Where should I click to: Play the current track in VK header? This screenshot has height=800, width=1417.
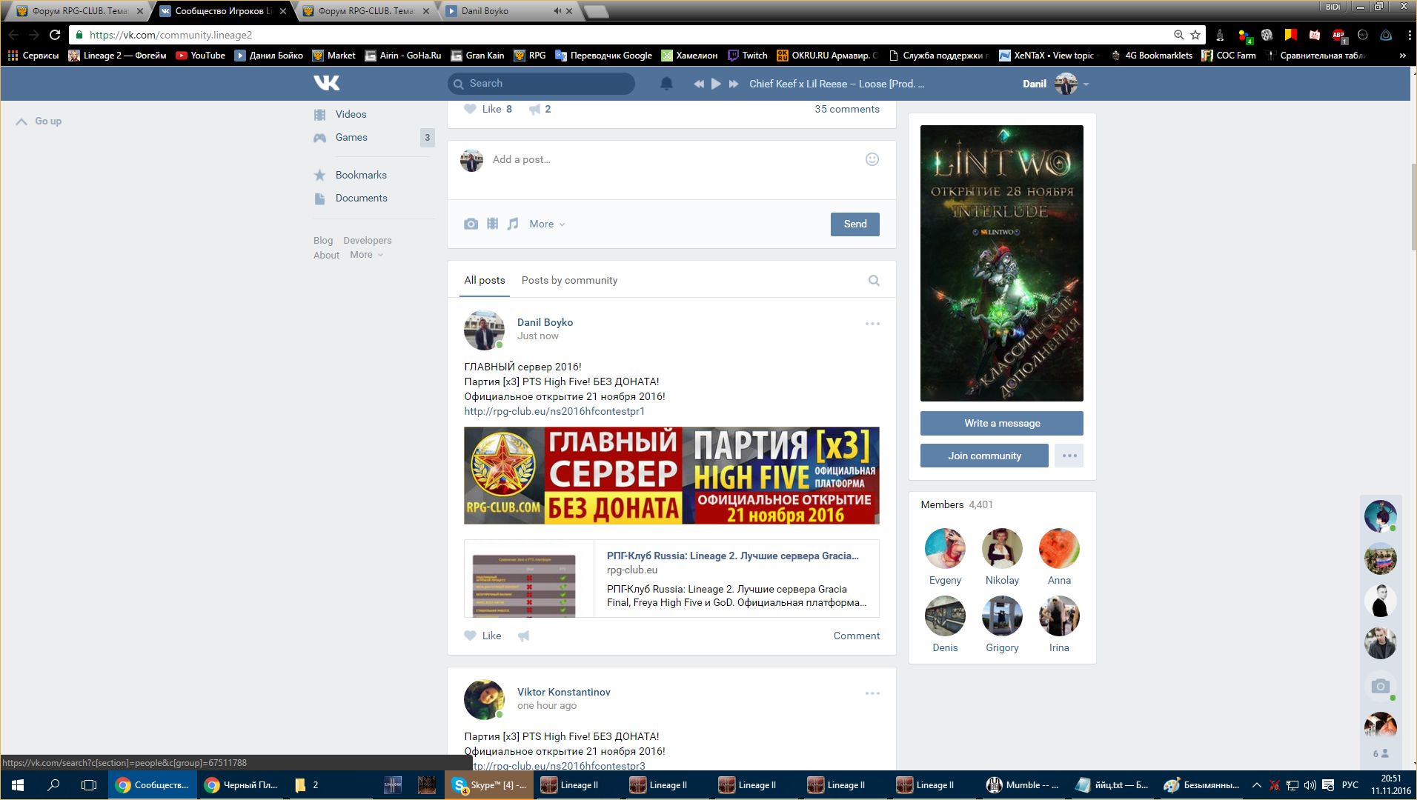click(x=716, y=84)
